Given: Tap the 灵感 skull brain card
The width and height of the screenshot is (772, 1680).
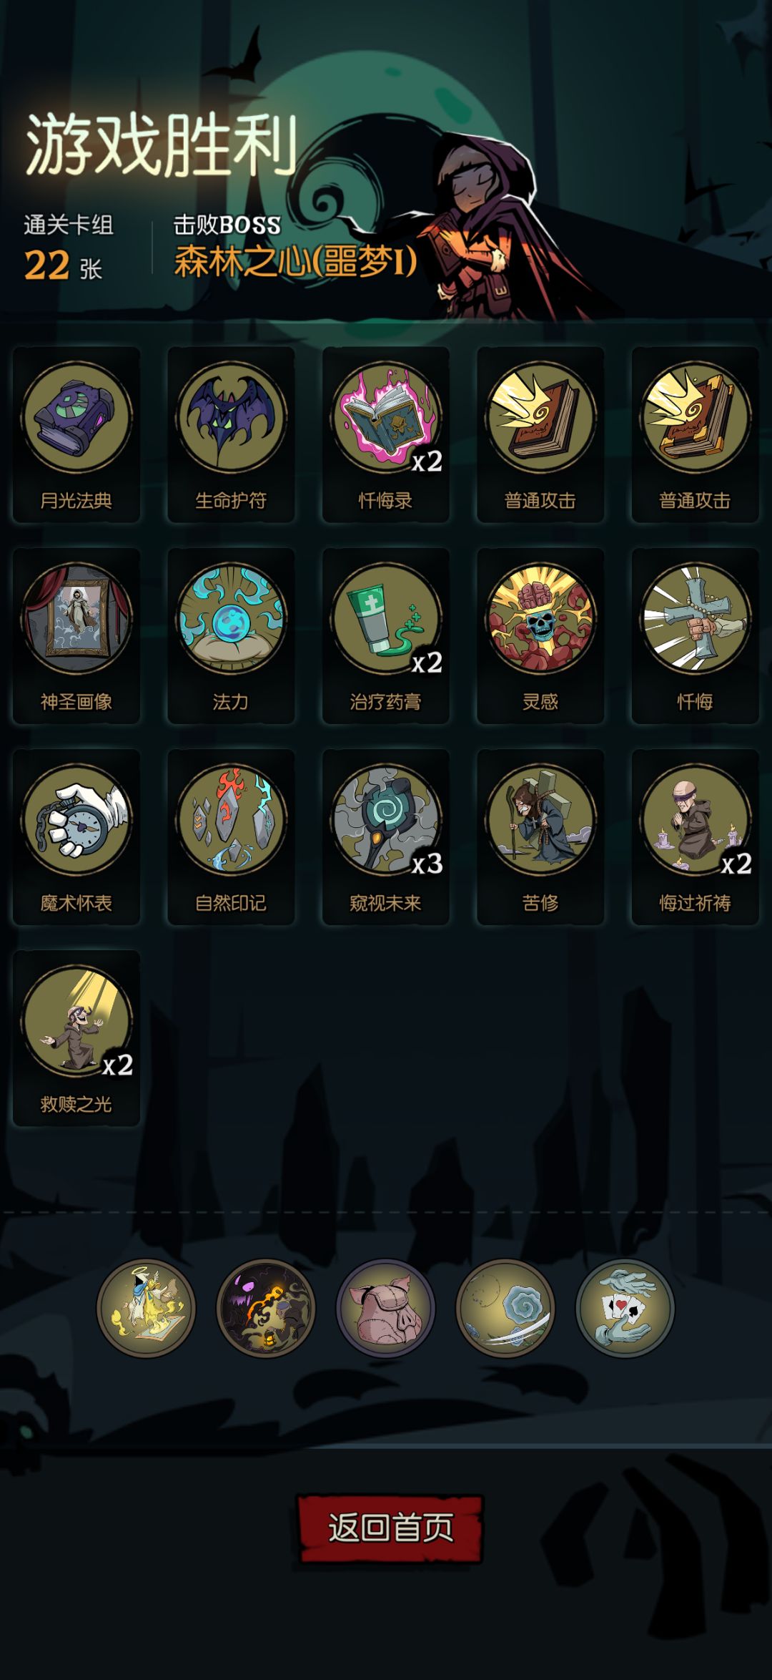Looking at the screenshot, I should pyautogui.click(x=540, y=635).
